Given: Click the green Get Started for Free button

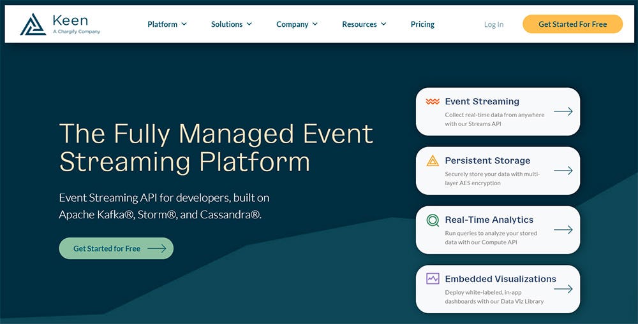Looking at the screenshot, I should click(116, 248).
